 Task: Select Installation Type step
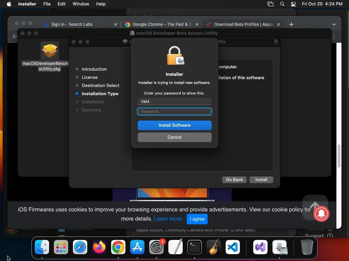pyautogui.click(x=100, y=94)
